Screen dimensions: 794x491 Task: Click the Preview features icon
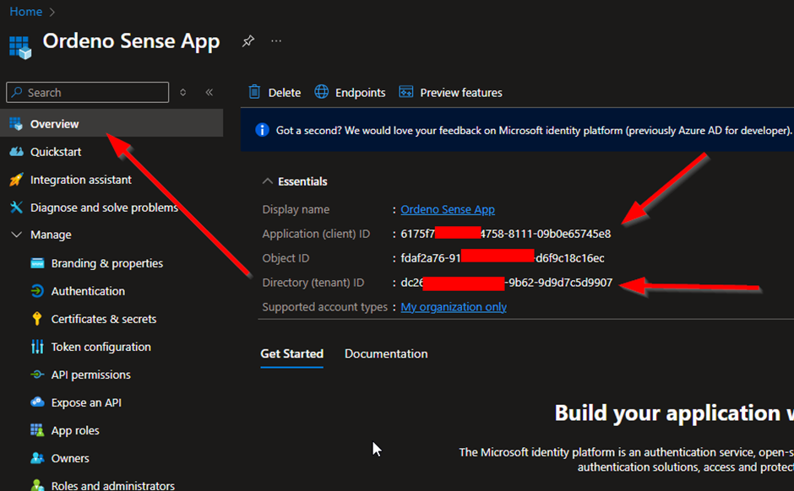pos(406,92)
